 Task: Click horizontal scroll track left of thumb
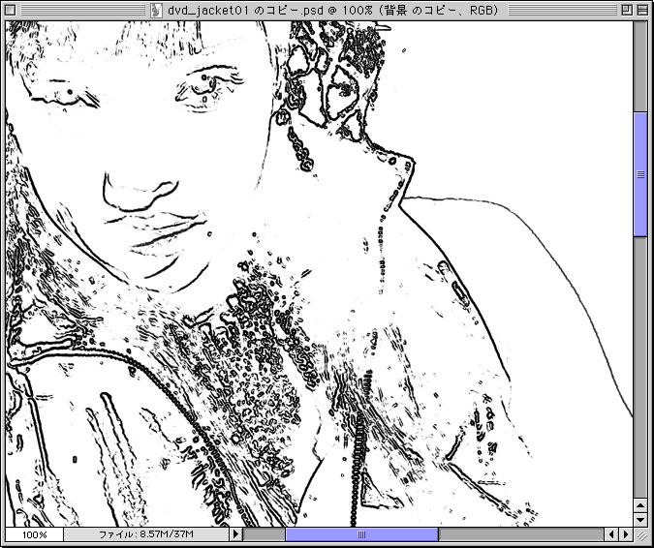click(264, 534)
